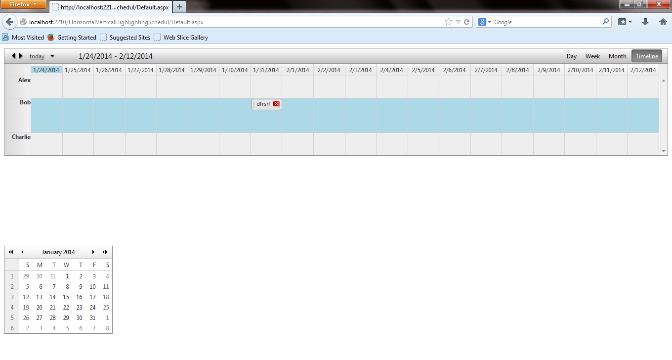
Task: Select the dfrsrf appointment
Action: click(263, 104)
